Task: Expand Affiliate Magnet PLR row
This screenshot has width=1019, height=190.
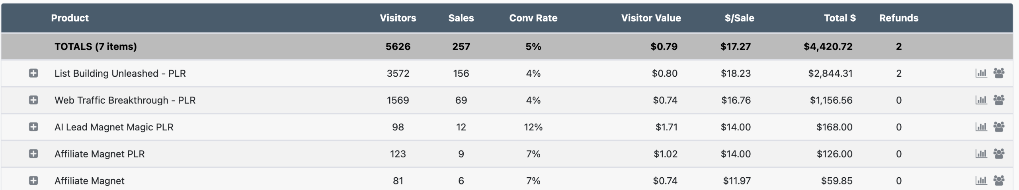Action: (33, 153)
